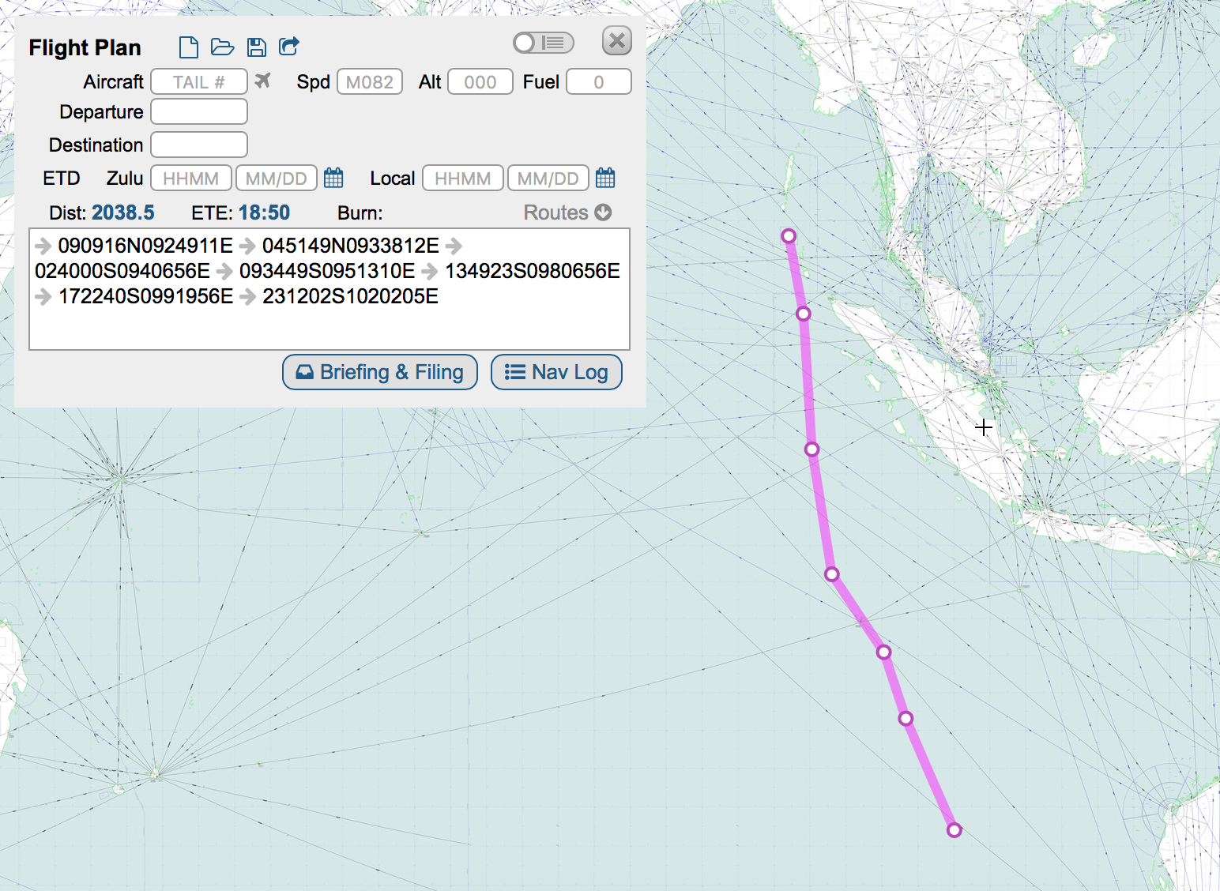Click the Departure input field
The width and height of the screenshot is (1220, 891).
(x=199, y=112)
